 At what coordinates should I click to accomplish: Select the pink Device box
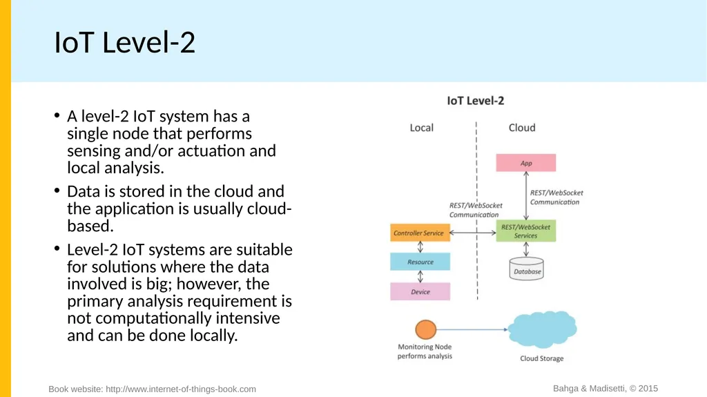pos(420,291)
